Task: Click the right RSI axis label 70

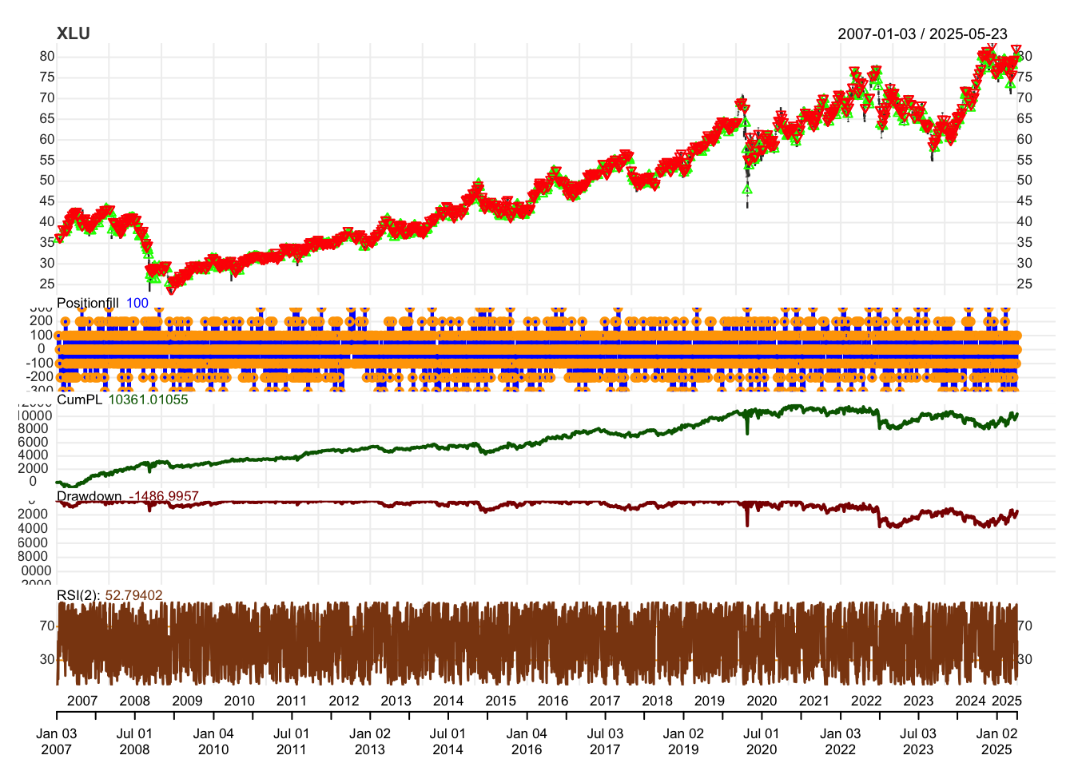Action: tap(1024, 626)
